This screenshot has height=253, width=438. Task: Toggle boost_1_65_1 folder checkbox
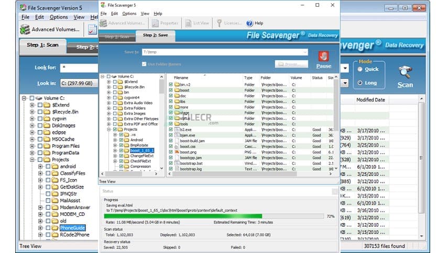(x=121, y=151)
